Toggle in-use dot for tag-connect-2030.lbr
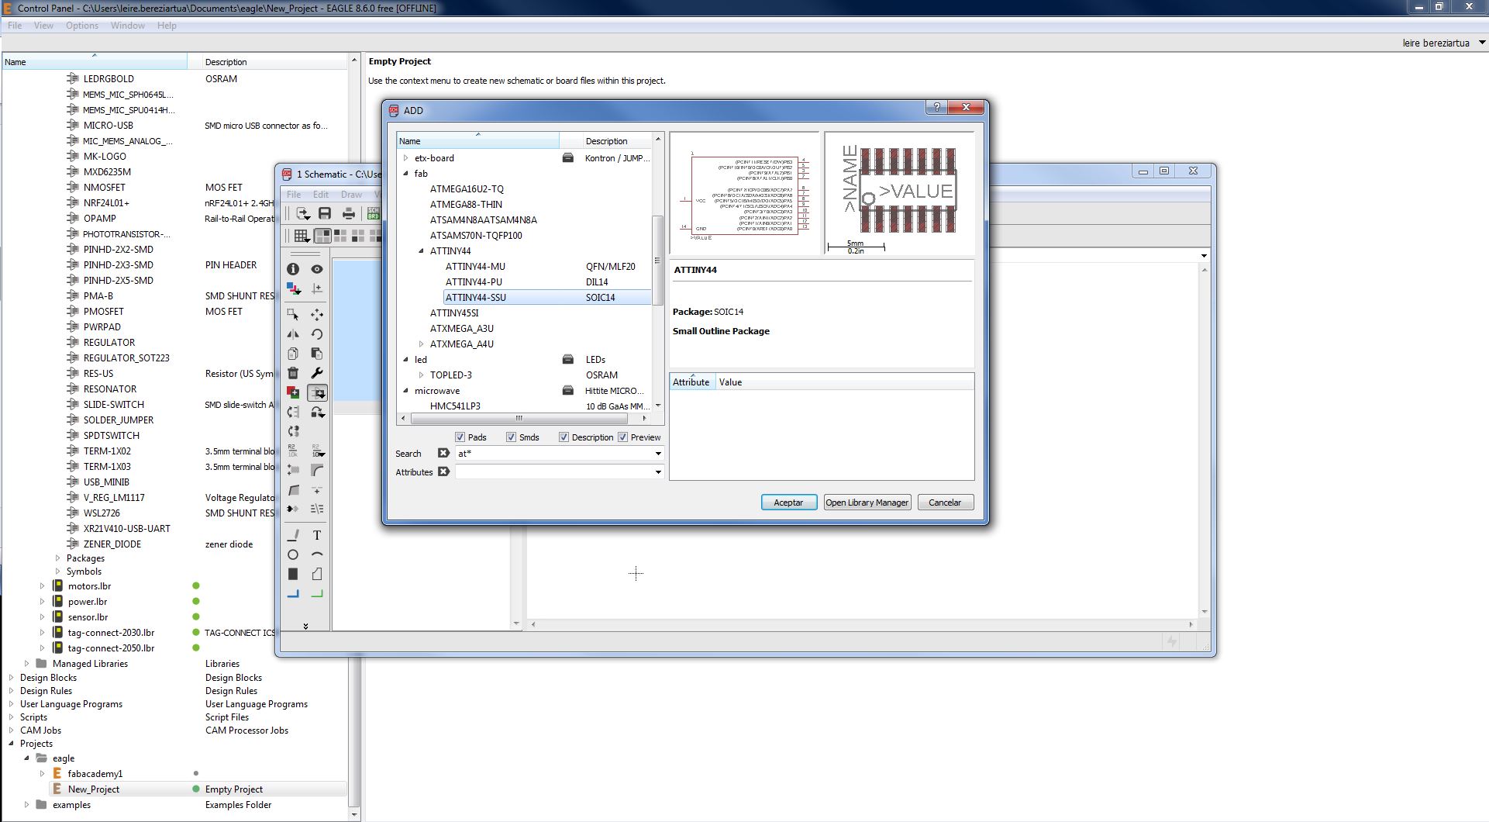 (196, 632)
